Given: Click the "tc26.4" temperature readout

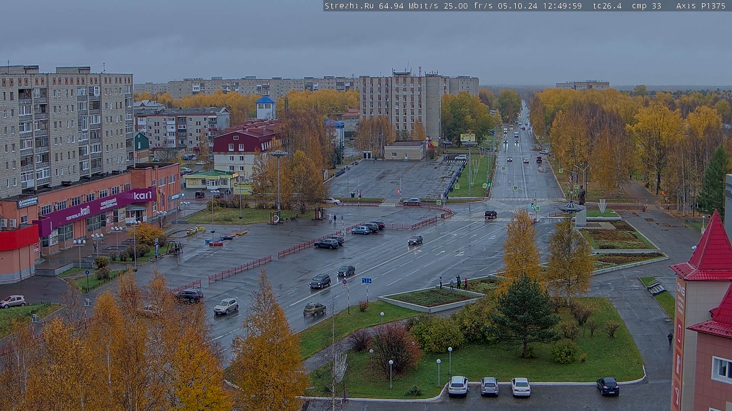Looking at the screenshot, I should point(607,6).
